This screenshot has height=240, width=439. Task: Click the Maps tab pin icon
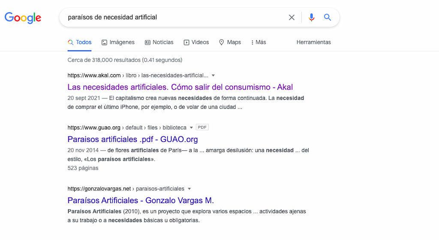(x=222, y=42)
